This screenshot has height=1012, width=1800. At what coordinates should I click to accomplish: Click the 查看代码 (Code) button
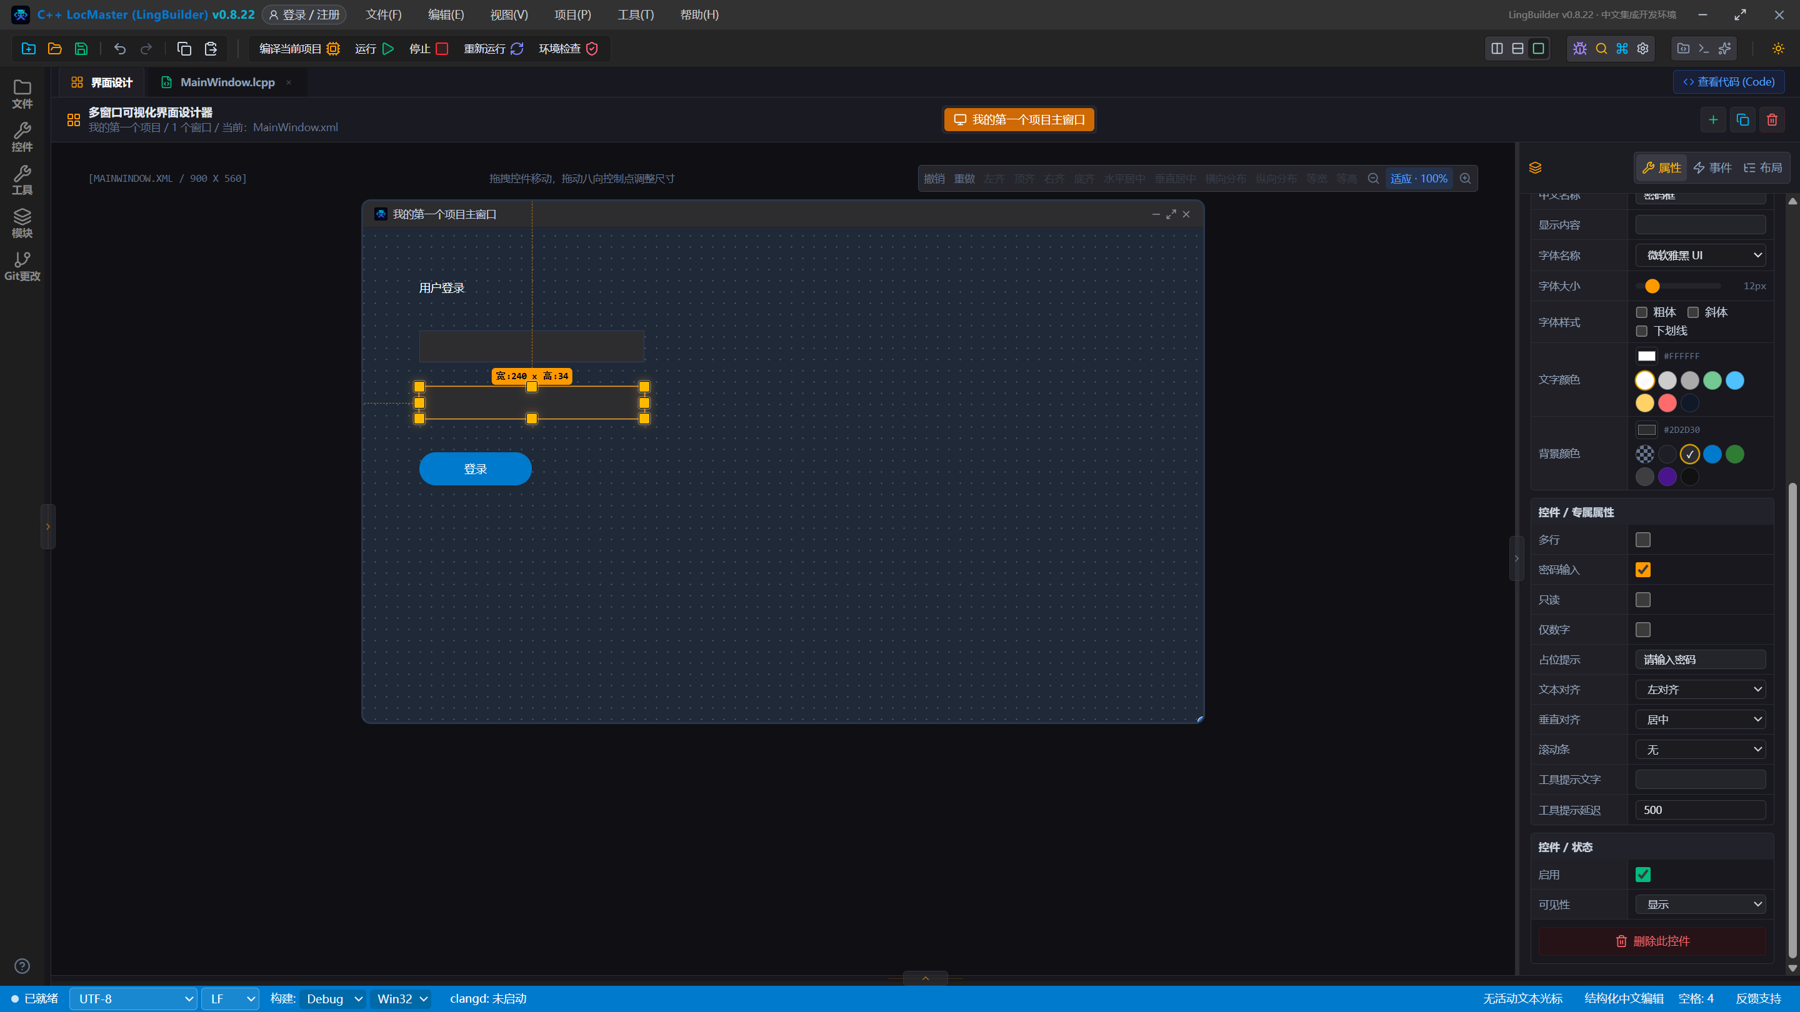(1729, 82)
